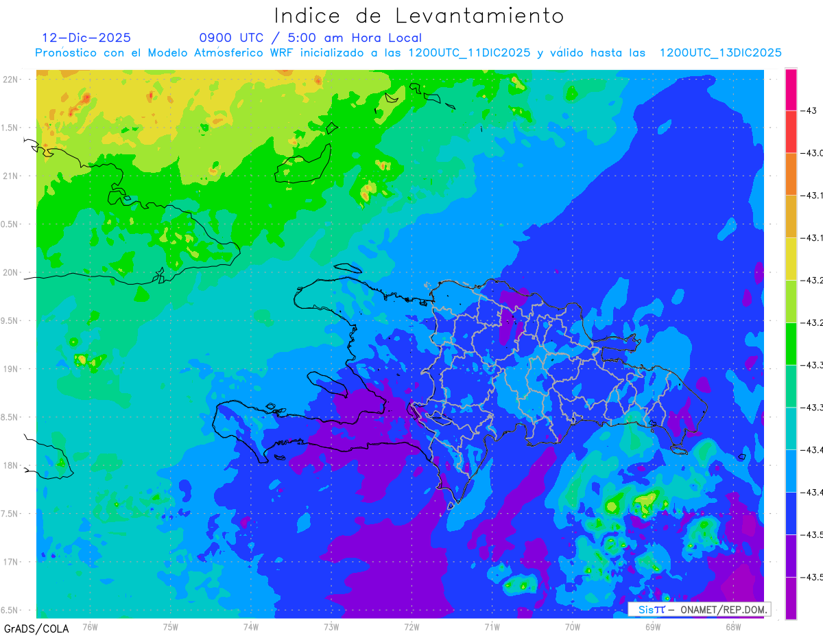Click the '1.5N' latitude tick label
This screenshot has width=823, height=636.
click(x=10, y=128)
